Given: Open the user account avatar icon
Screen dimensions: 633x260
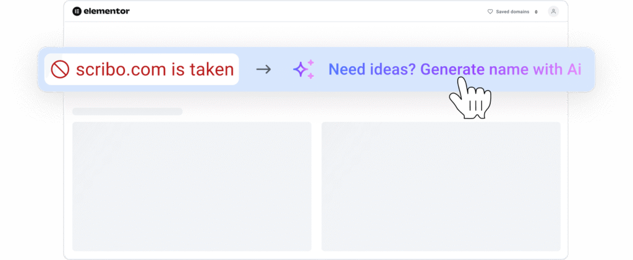Looking at the screenshot, I should point(553,11).
